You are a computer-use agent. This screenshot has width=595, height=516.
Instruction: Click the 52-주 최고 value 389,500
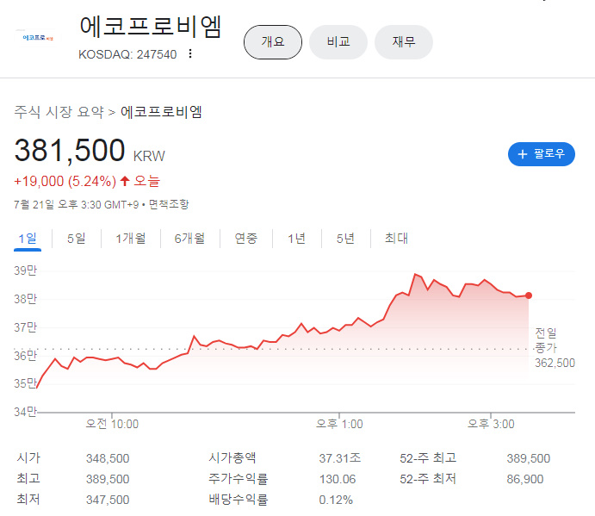529,458
